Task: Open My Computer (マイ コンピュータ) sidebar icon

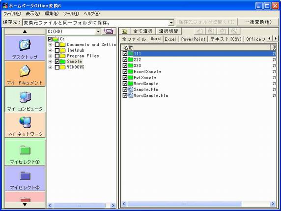Action: (x=25, y=97)
